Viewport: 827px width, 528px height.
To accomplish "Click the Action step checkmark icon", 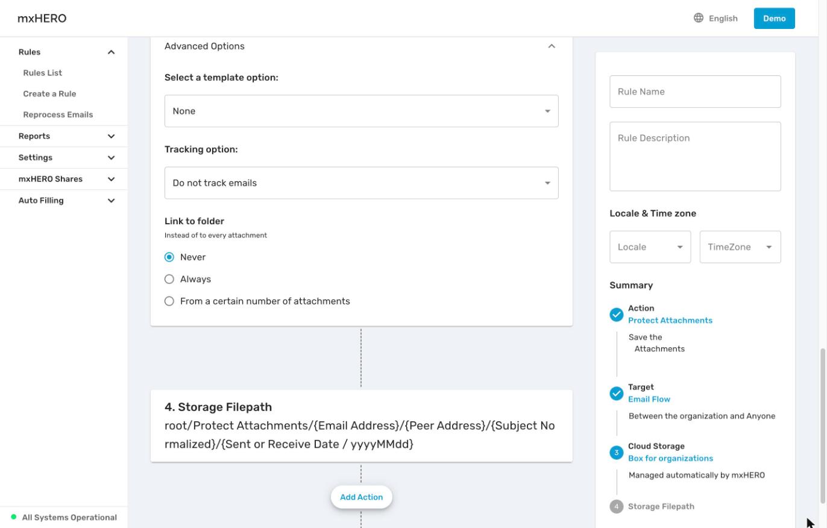I will coord(616,315).
